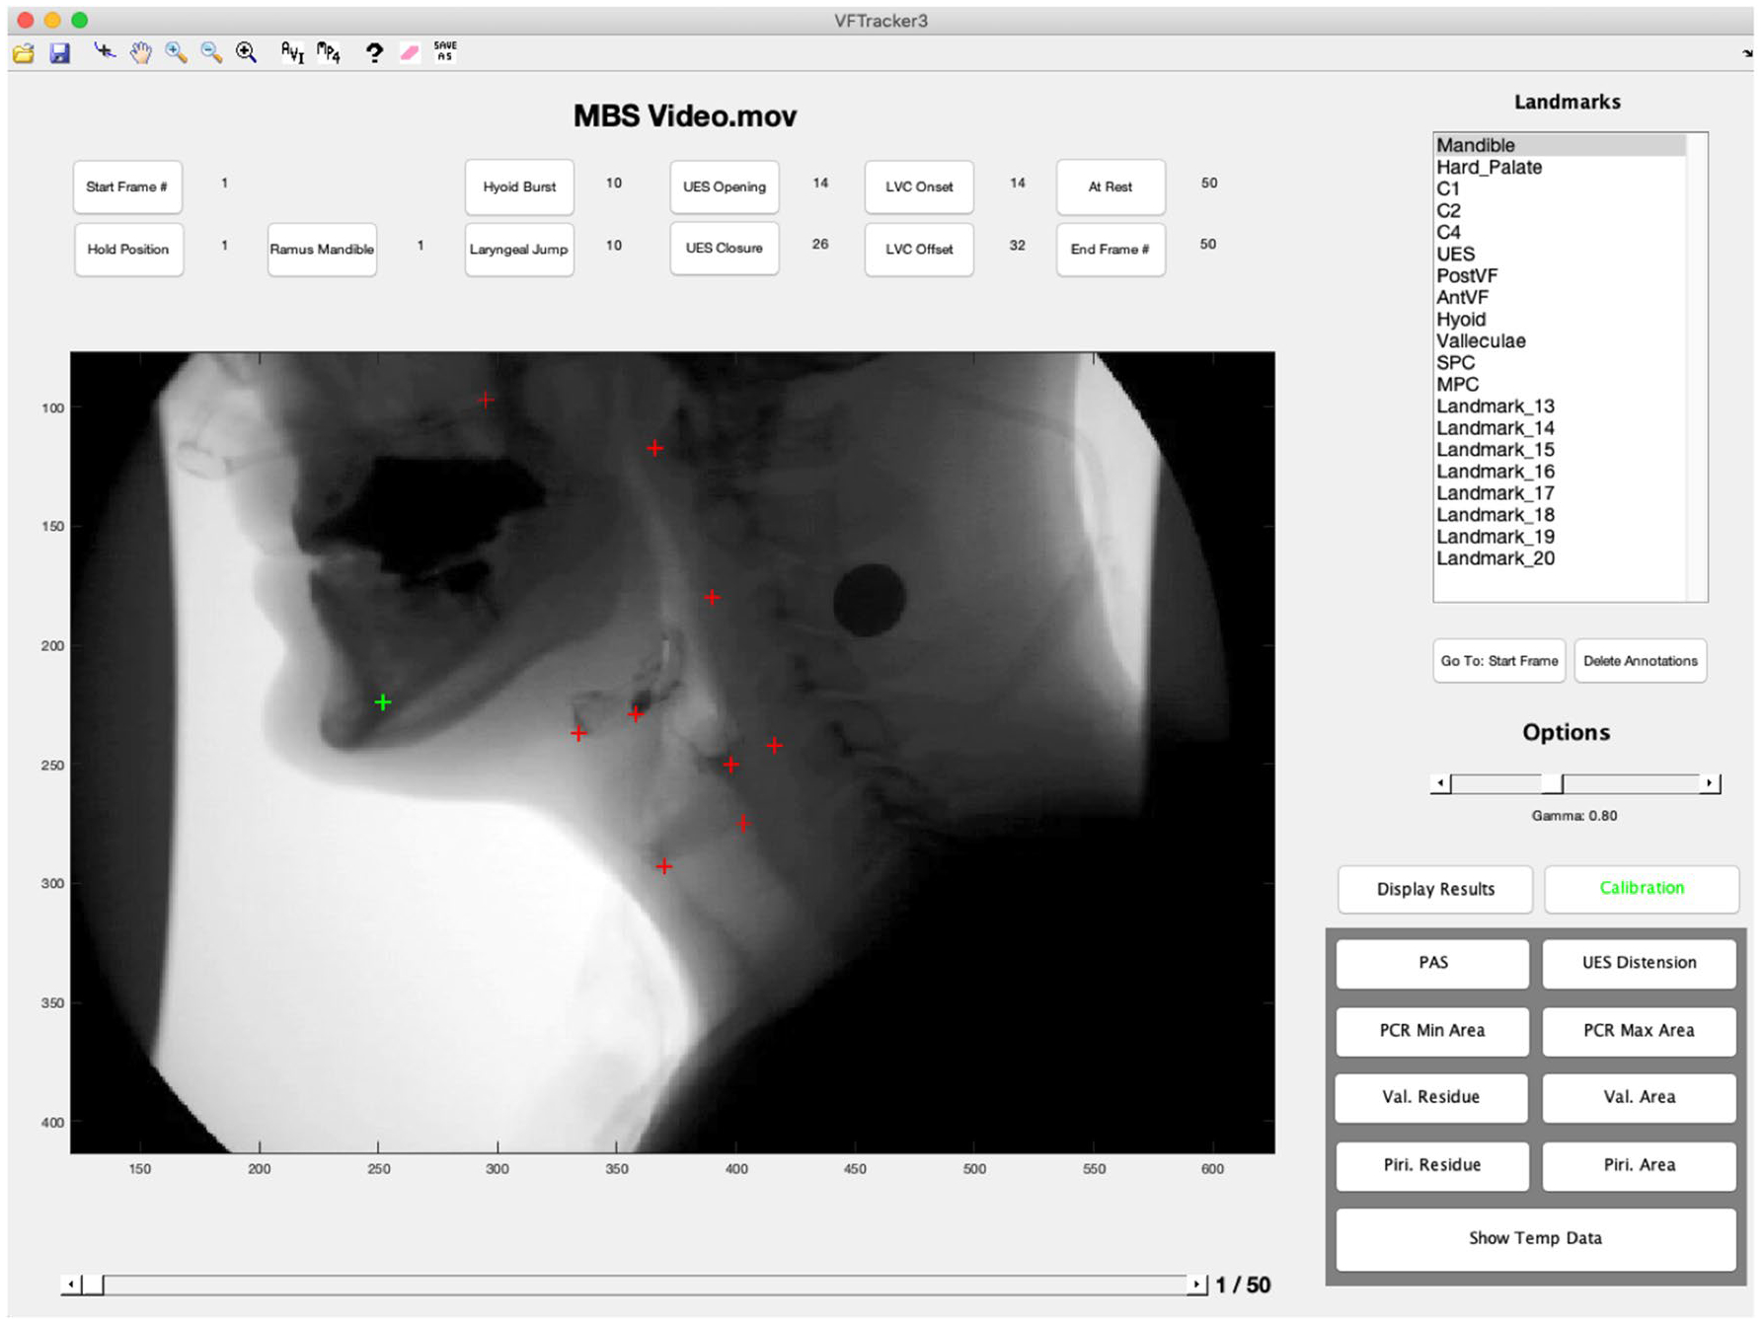
Task: Click the PCR Max Area button
Action: click(x=1639, y=1032)
